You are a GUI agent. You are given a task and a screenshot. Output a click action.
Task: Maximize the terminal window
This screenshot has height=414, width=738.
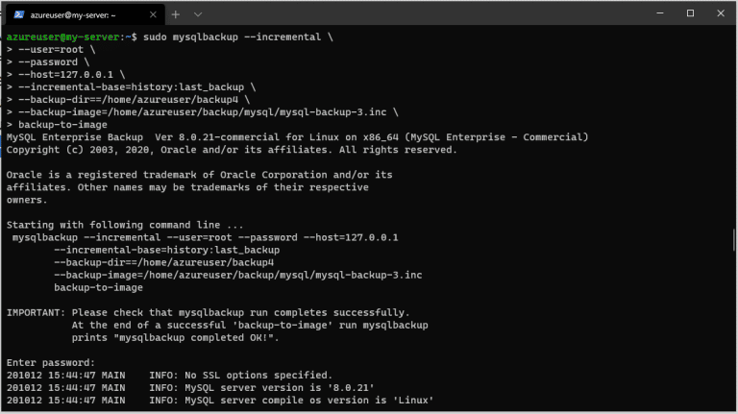(x=690, y=13)
